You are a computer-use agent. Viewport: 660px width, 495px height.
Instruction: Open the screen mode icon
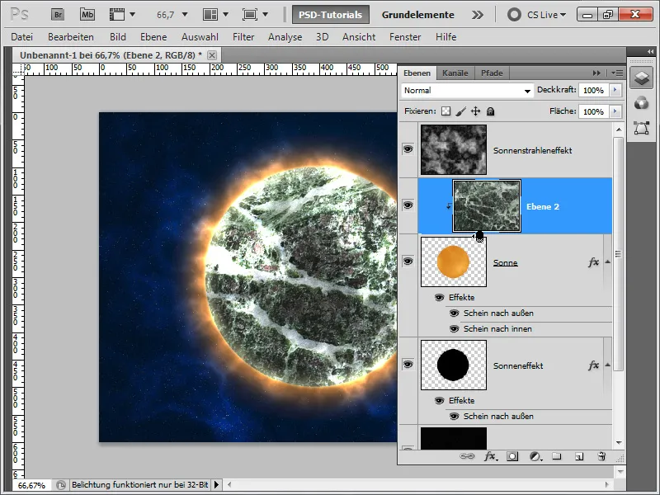click(x=250, y=15)
